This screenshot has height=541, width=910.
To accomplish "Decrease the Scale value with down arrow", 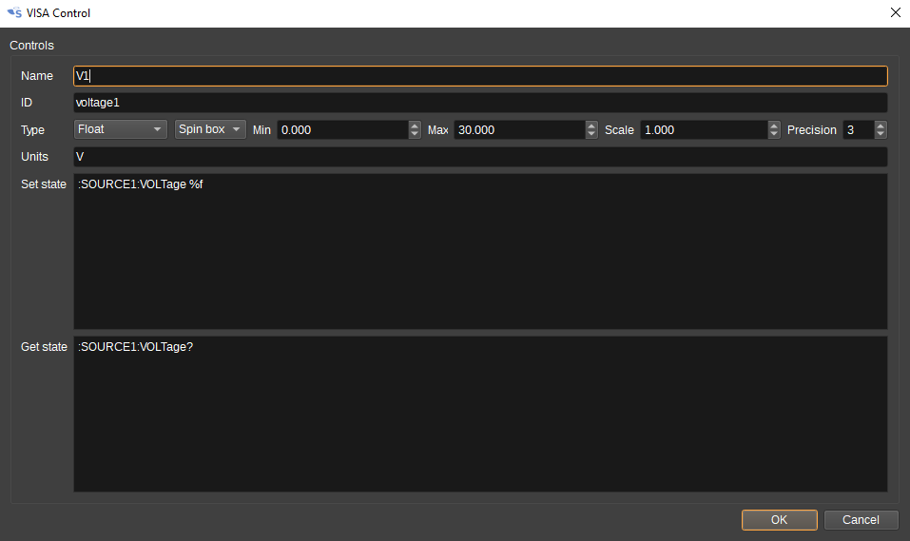I will tap(774, 134).
